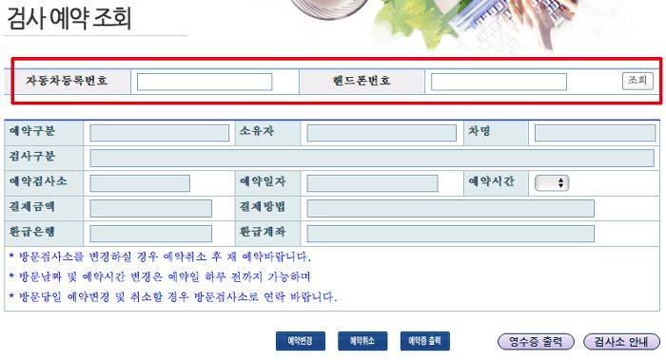Screen dimensions: 666x360
Task: Click the 검사구분 label
Action: click(x=32, y=157)
